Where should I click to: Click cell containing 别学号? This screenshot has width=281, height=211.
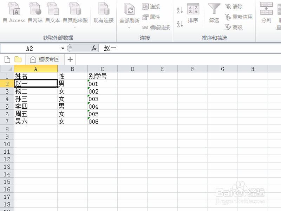pyautogui.click(x=103, y=76)
